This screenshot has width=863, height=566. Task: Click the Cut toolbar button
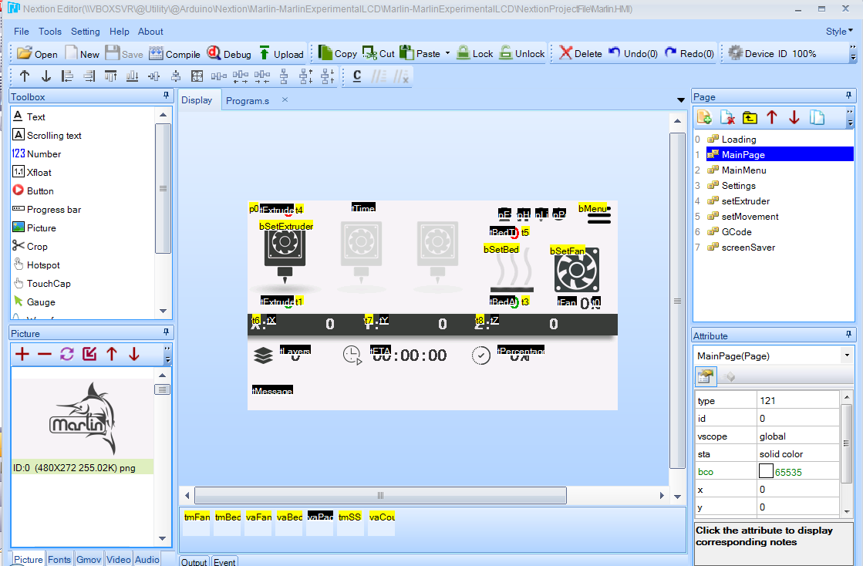tap(378, 53)
